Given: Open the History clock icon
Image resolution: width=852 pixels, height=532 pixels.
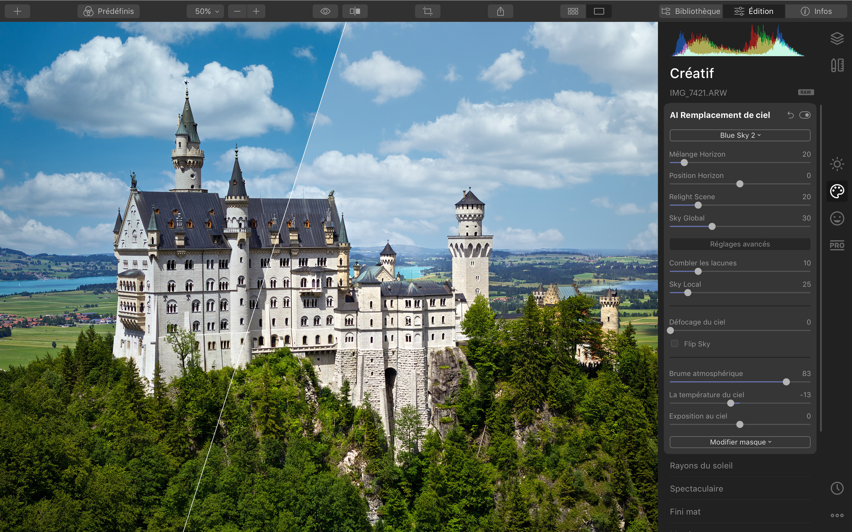Looking at the screenshot, I should click(x=837, y=488).
